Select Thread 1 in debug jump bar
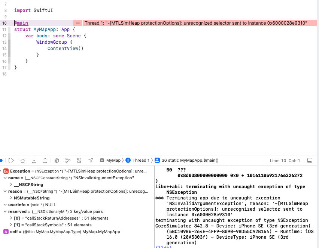 138,160
